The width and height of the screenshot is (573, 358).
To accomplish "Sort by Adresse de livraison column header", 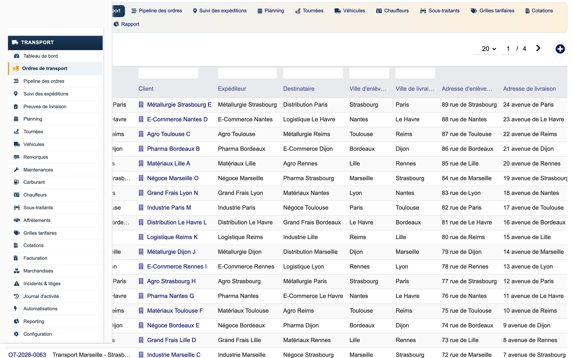I will point(529,89).
